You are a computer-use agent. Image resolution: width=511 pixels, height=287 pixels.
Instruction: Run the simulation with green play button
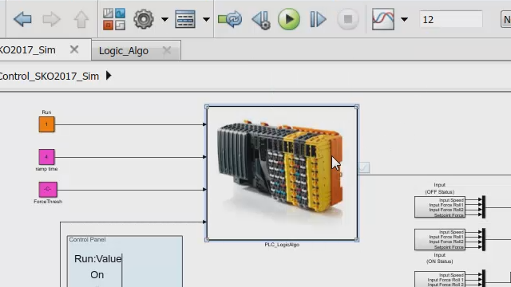(289, 19)
